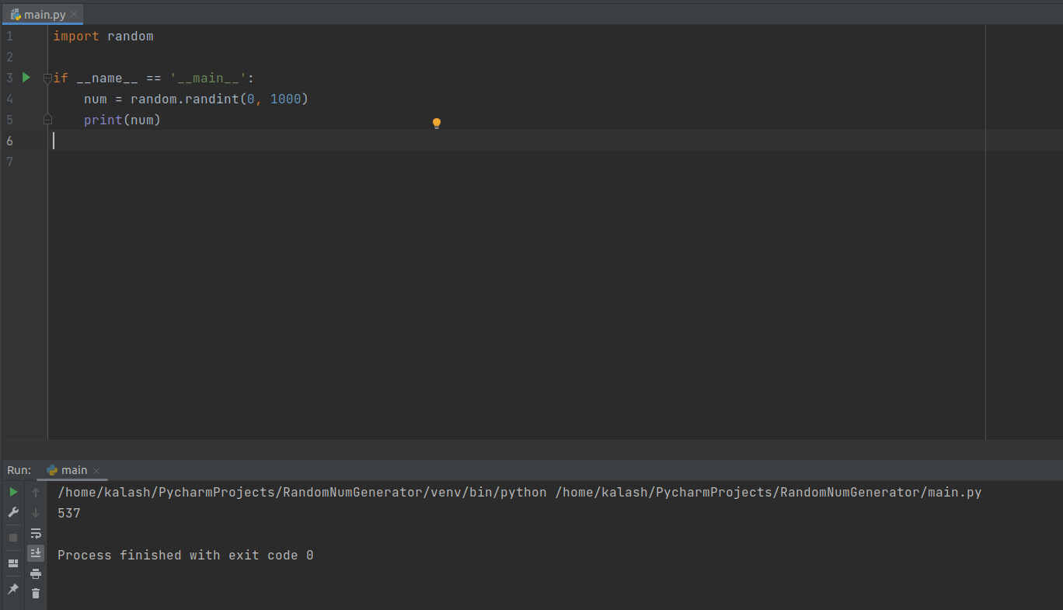1063x610 pixels.
Task: Collapse the if __name__ block fold marker
Action: (47, 78)
